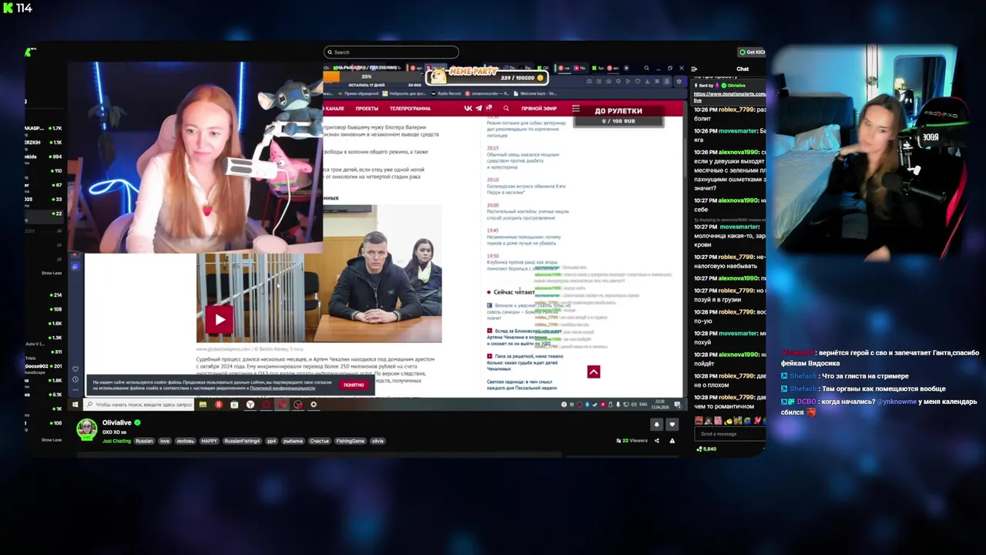This screenshot has width=986, height=555.
Task: Click the Send a message chat field
Action: [x=730, y=434]
